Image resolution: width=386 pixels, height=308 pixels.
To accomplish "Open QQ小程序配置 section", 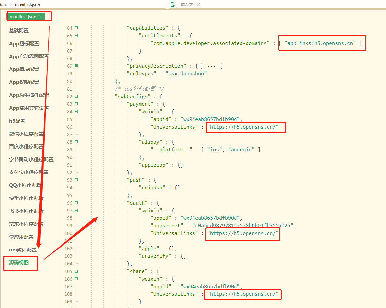I will point(25,185).
